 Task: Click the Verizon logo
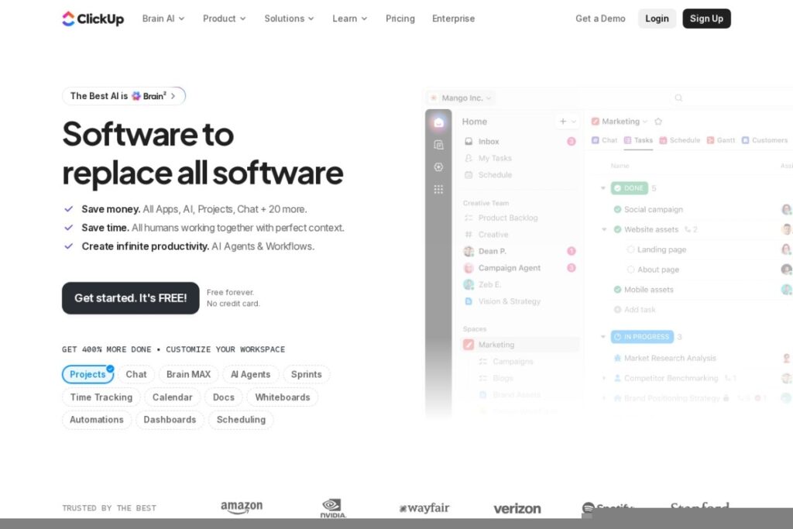pos(517,509)
